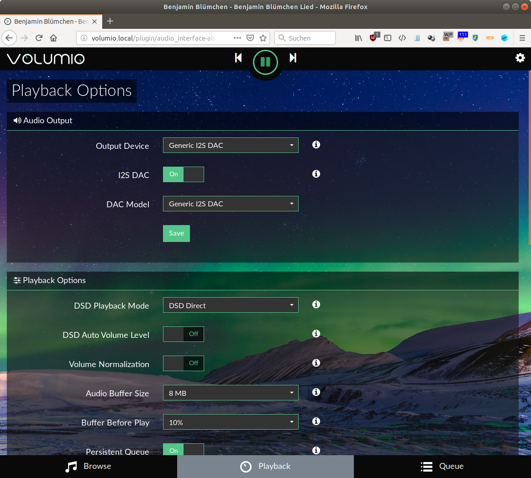Save the Audio Output settings
The image size is (531, 478).
tap(176, 233)
